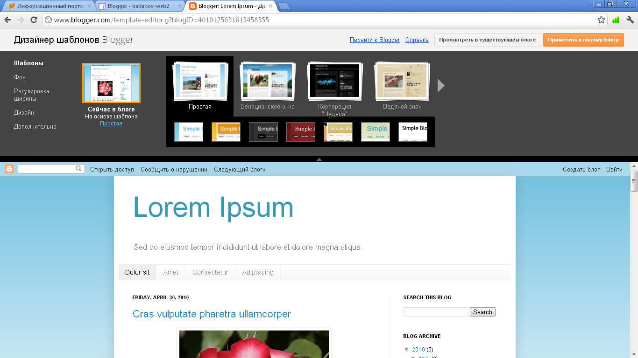Open the Consectetur page tab

[210, 272]
